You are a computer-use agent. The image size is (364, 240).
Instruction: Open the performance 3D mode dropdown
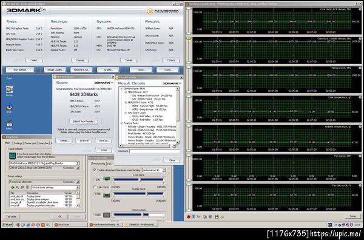point(164,170)
